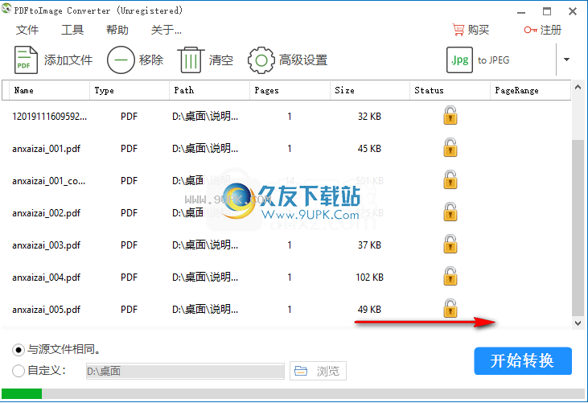Click the Add File PDF icon
The height and width of the screenshot is (403, 588).
pos(26,60)
